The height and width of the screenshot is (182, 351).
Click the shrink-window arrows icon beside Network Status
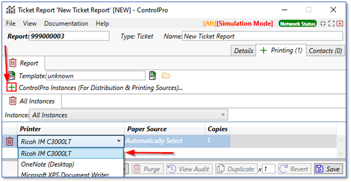tap(323, 24)
